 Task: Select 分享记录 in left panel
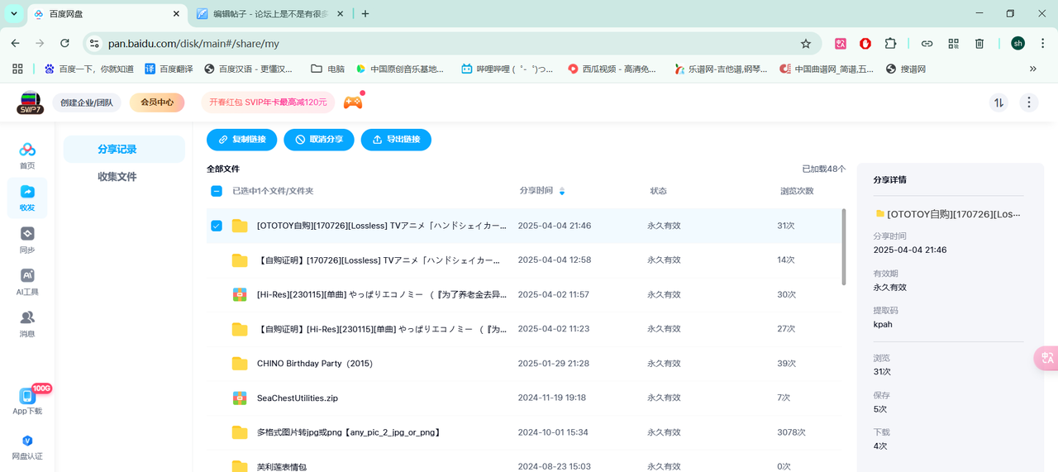point(124,150)
